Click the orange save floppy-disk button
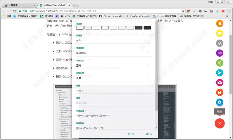This screenshot has width=233, height=140. pos(219,92)
